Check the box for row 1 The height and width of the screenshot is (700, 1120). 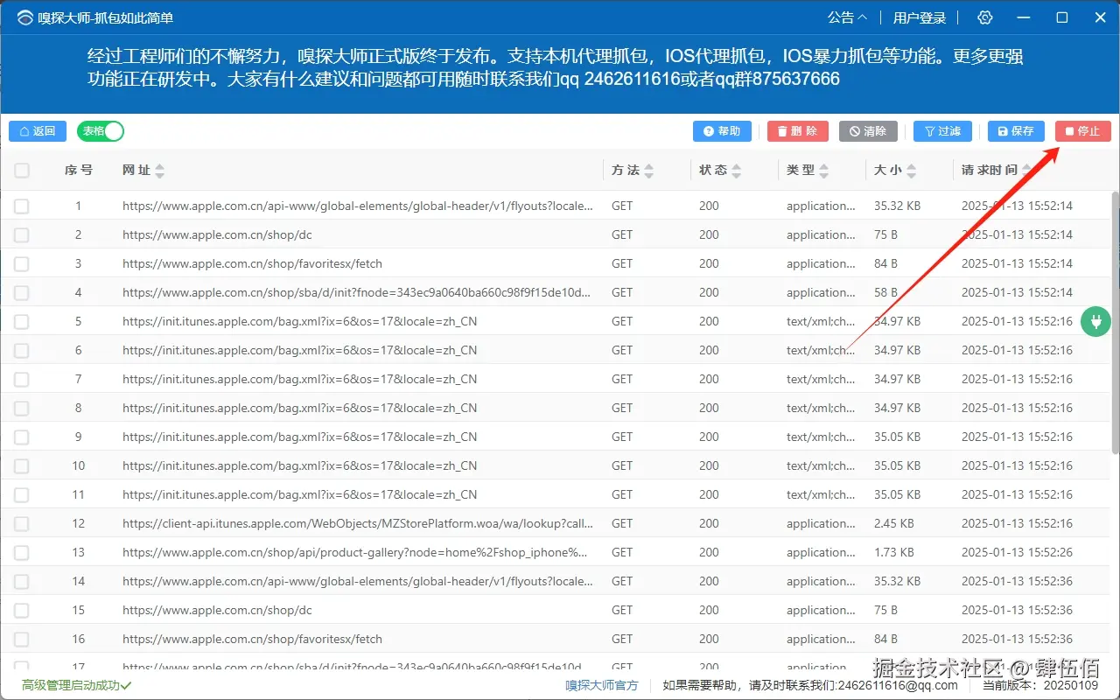click(22, 206)
